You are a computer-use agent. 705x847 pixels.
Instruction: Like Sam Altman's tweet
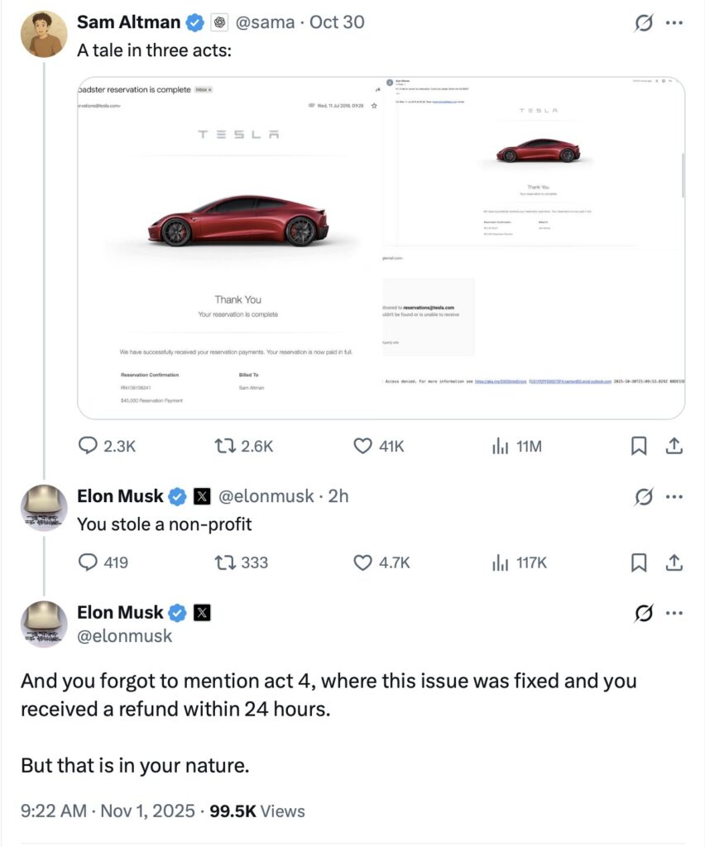point(362,446)
